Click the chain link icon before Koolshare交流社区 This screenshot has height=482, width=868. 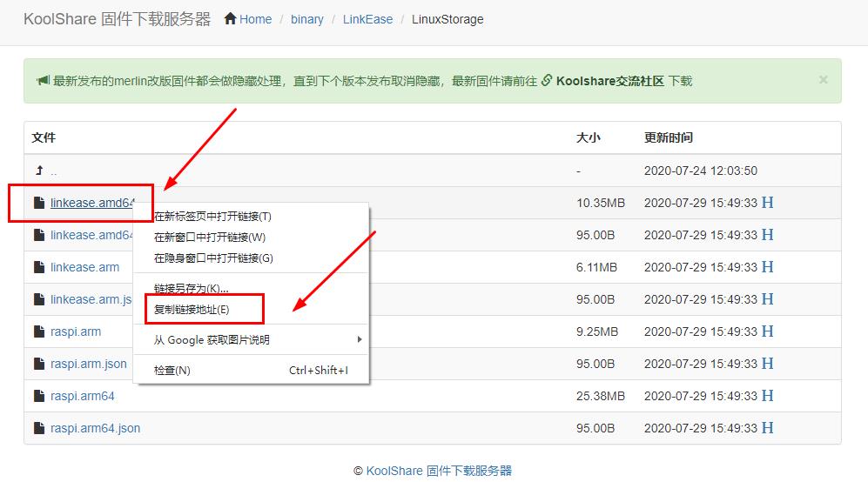click(547, 80)
